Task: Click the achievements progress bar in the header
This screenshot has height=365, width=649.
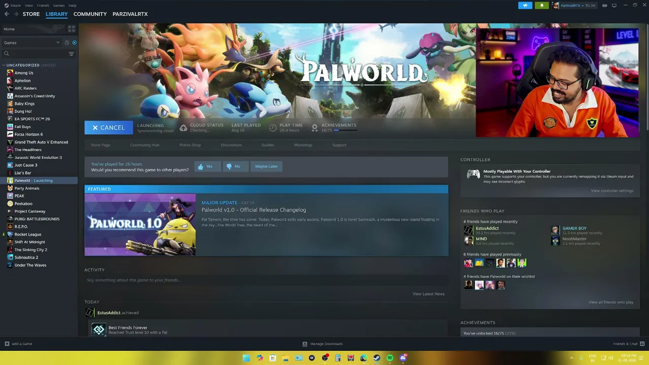Action: point(345,130)
